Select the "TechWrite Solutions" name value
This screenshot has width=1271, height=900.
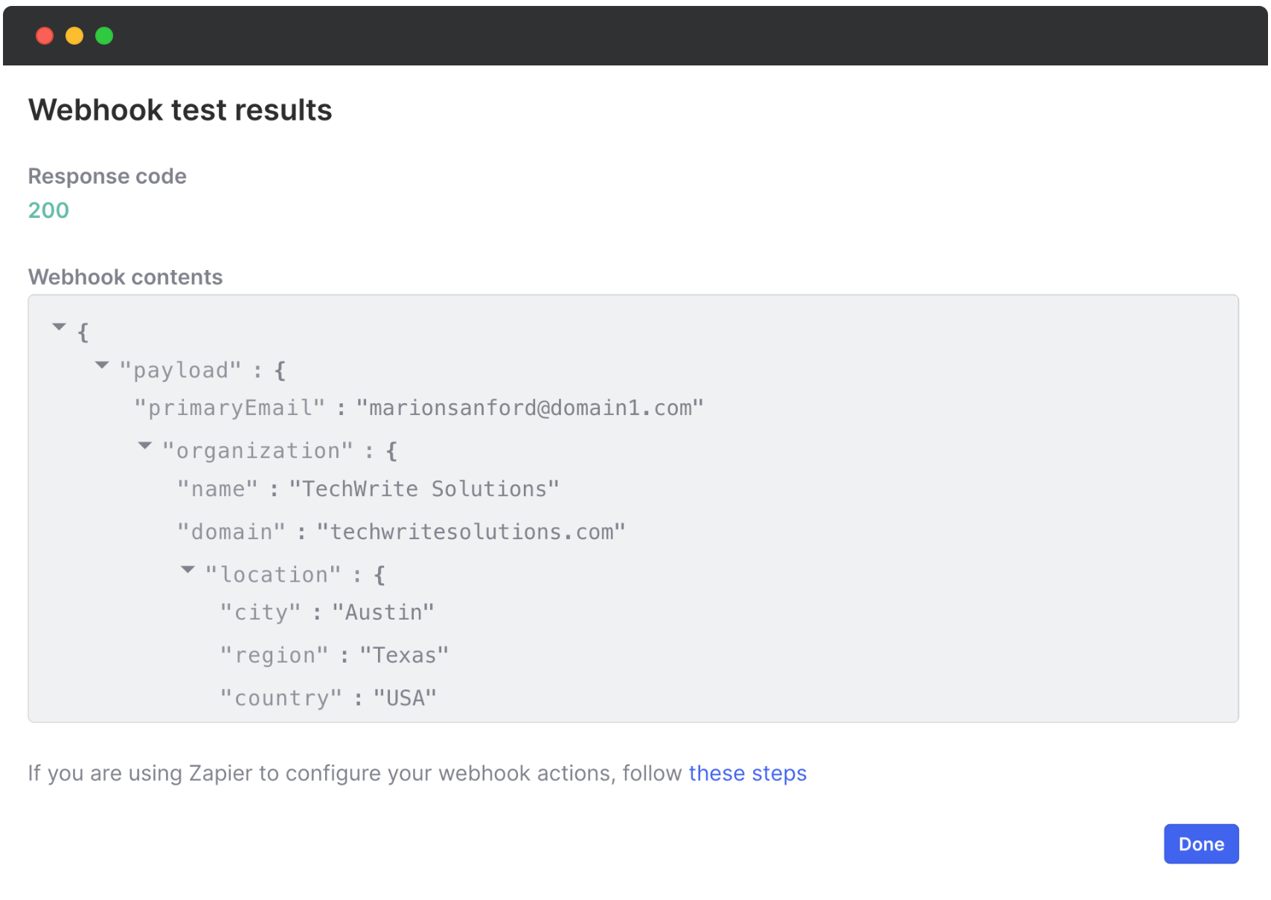tap(423, 489)
